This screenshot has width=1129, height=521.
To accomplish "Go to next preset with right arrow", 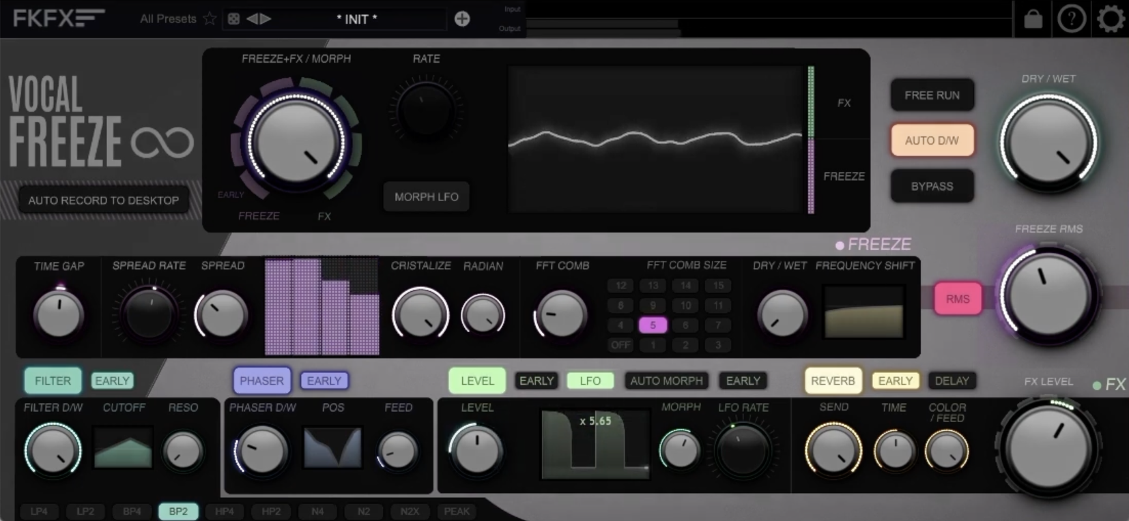I will (x=265, y=19).
